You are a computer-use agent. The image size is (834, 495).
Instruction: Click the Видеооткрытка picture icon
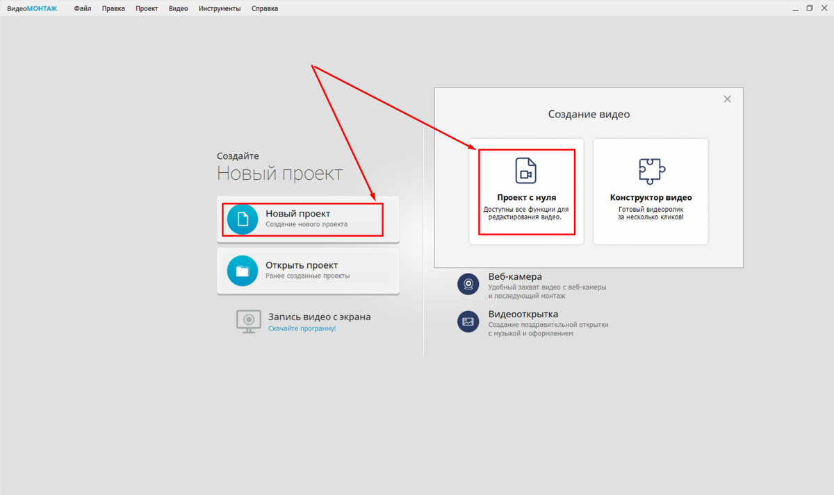468,321
